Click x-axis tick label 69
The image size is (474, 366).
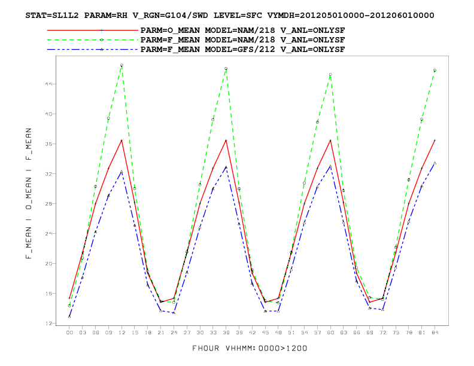click(369, 333)
